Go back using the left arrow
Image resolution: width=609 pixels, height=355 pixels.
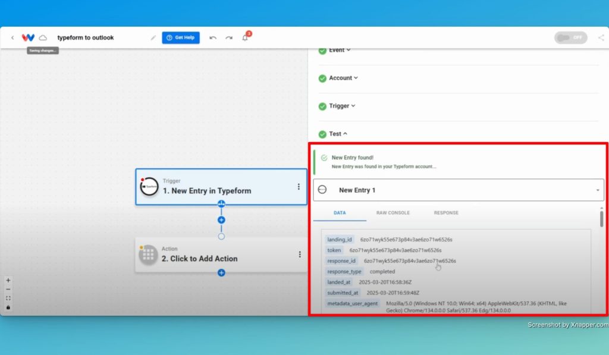click(12, 37)
